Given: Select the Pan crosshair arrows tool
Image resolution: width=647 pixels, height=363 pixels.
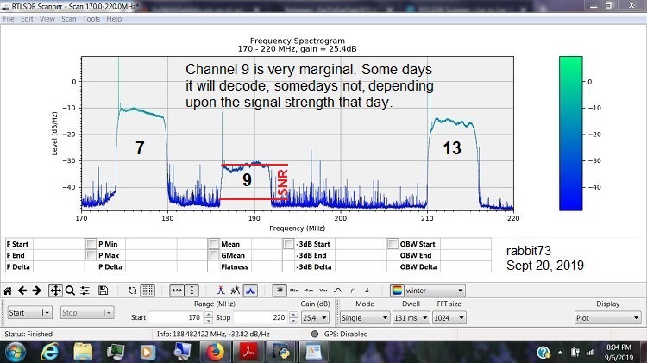Looking at the screenshot, I should 56,291.
